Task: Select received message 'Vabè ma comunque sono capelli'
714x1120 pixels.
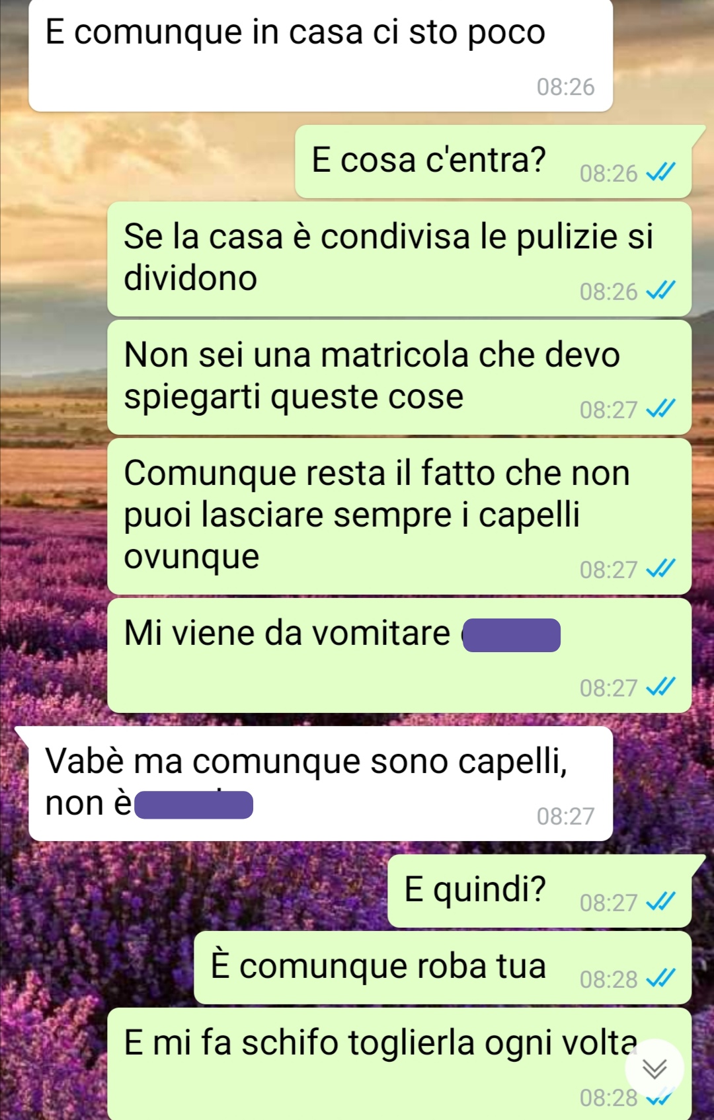Action: click(x=321, y=784)
